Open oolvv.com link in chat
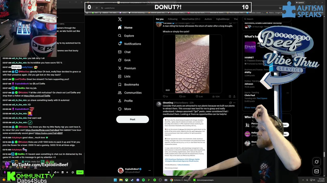327x183 pixels. tap(49, 133)
